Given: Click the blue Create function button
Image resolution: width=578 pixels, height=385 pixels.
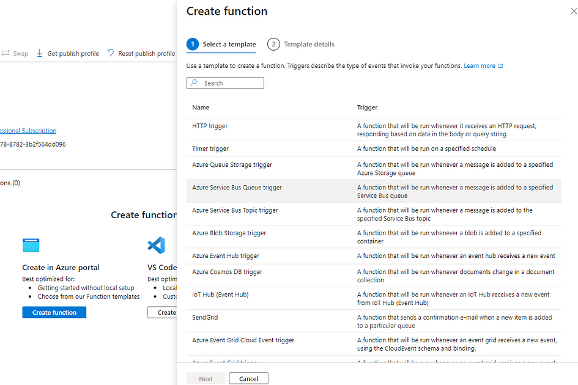Looking at the screenshot, I should coord(54,312).
